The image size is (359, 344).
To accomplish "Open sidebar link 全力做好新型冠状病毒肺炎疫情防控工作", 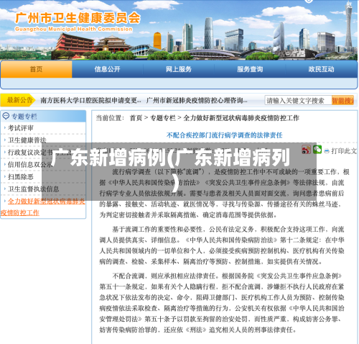I will click(x=43, y=207).
